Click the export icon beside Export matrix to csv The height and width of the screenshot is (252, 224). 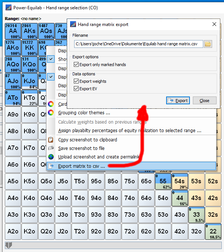[x=51, y=166]
